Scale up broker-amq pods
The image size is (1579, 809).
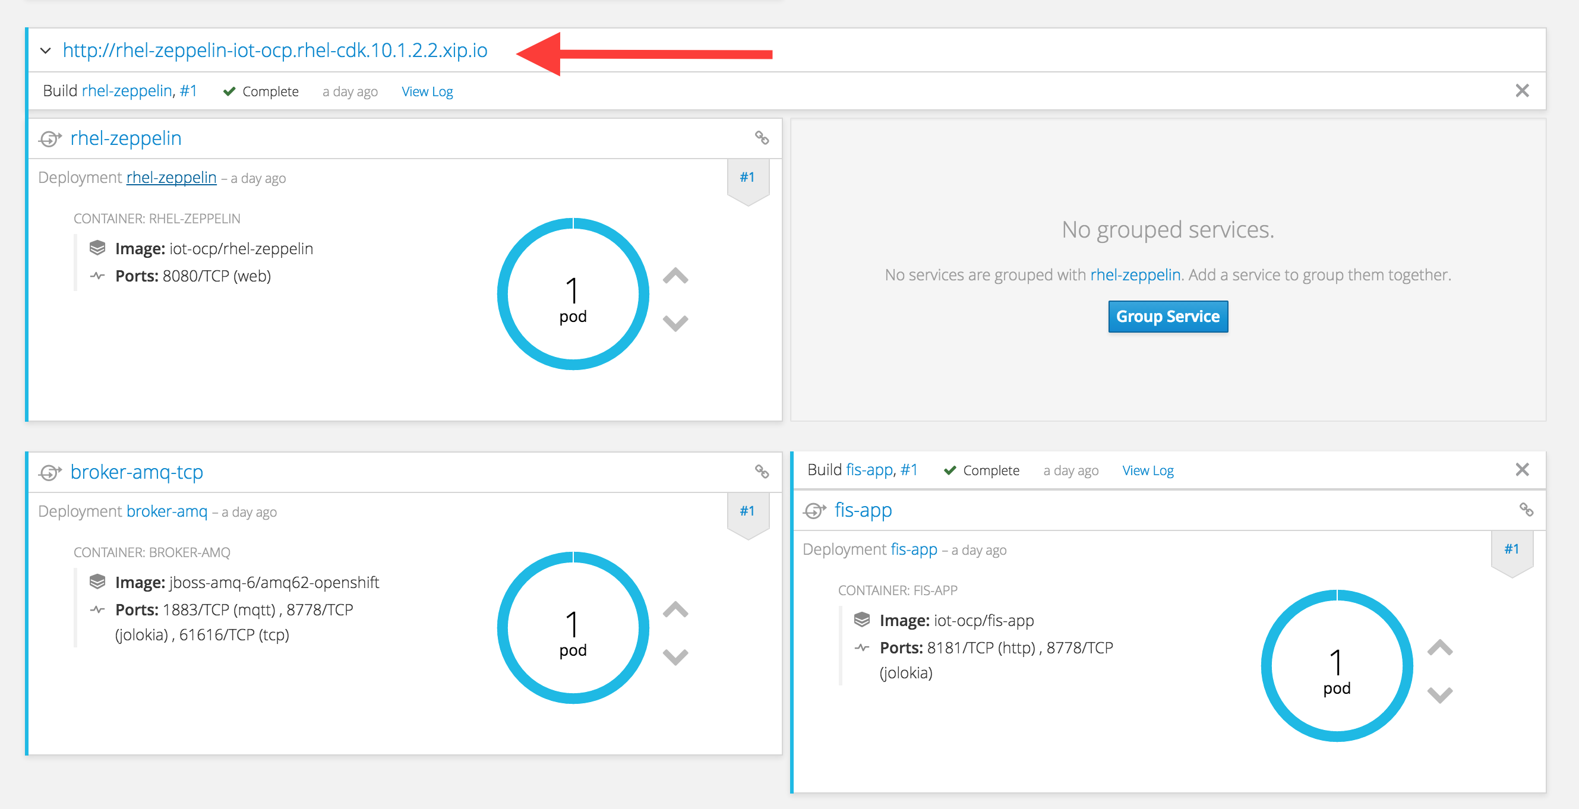coord(675,610)
